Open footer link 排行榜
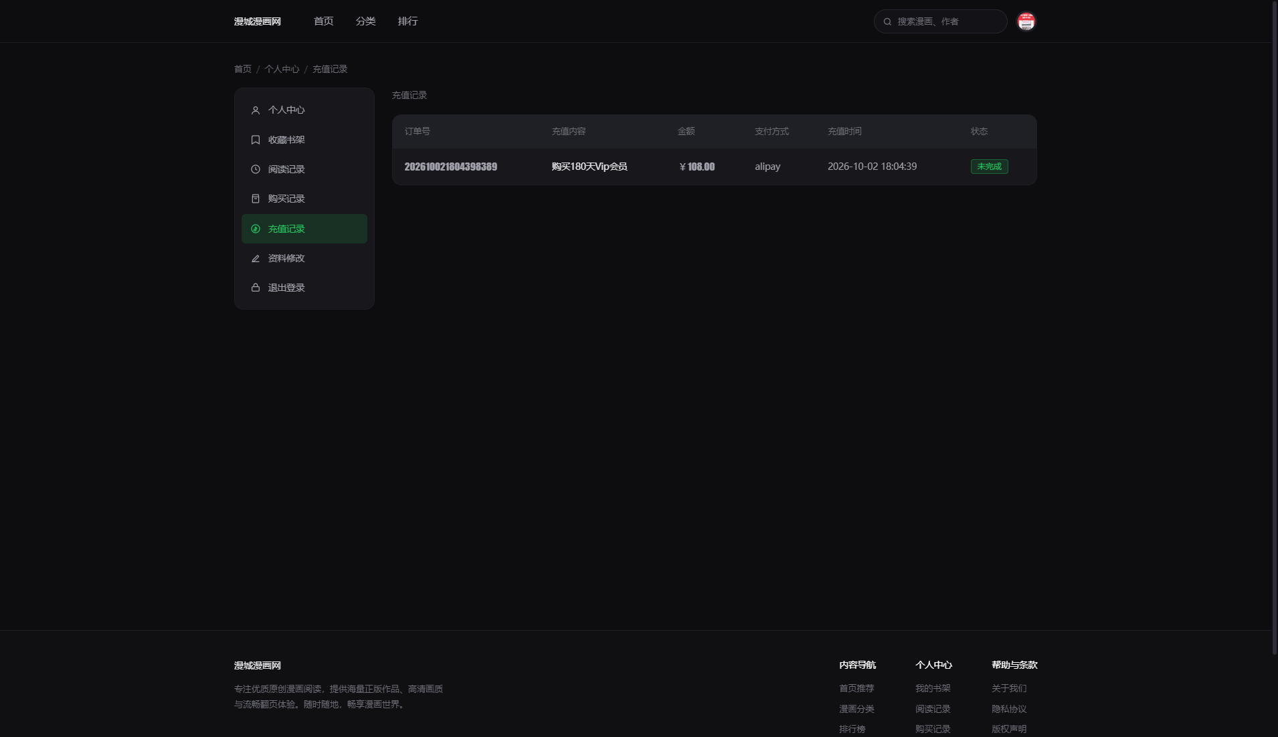 pyautogui.click(x=852, y=729)
